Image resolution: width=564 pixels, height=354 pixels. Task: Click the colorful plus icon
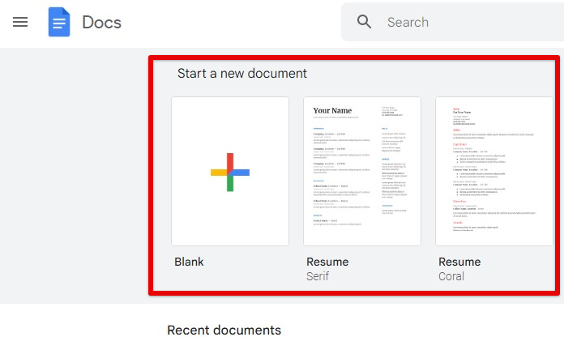(230, 173)
